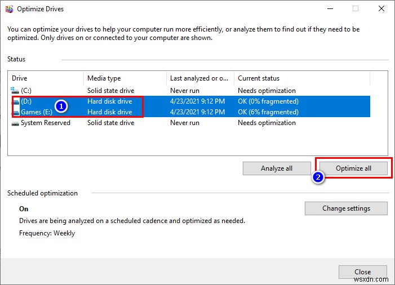Click the System Reserved drive icon
395x285 pixels.
15,123
